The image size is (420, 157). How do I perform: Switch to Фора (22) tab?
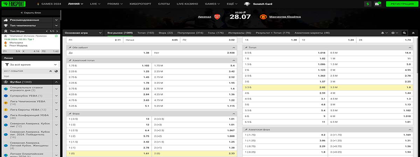(166, 33)
